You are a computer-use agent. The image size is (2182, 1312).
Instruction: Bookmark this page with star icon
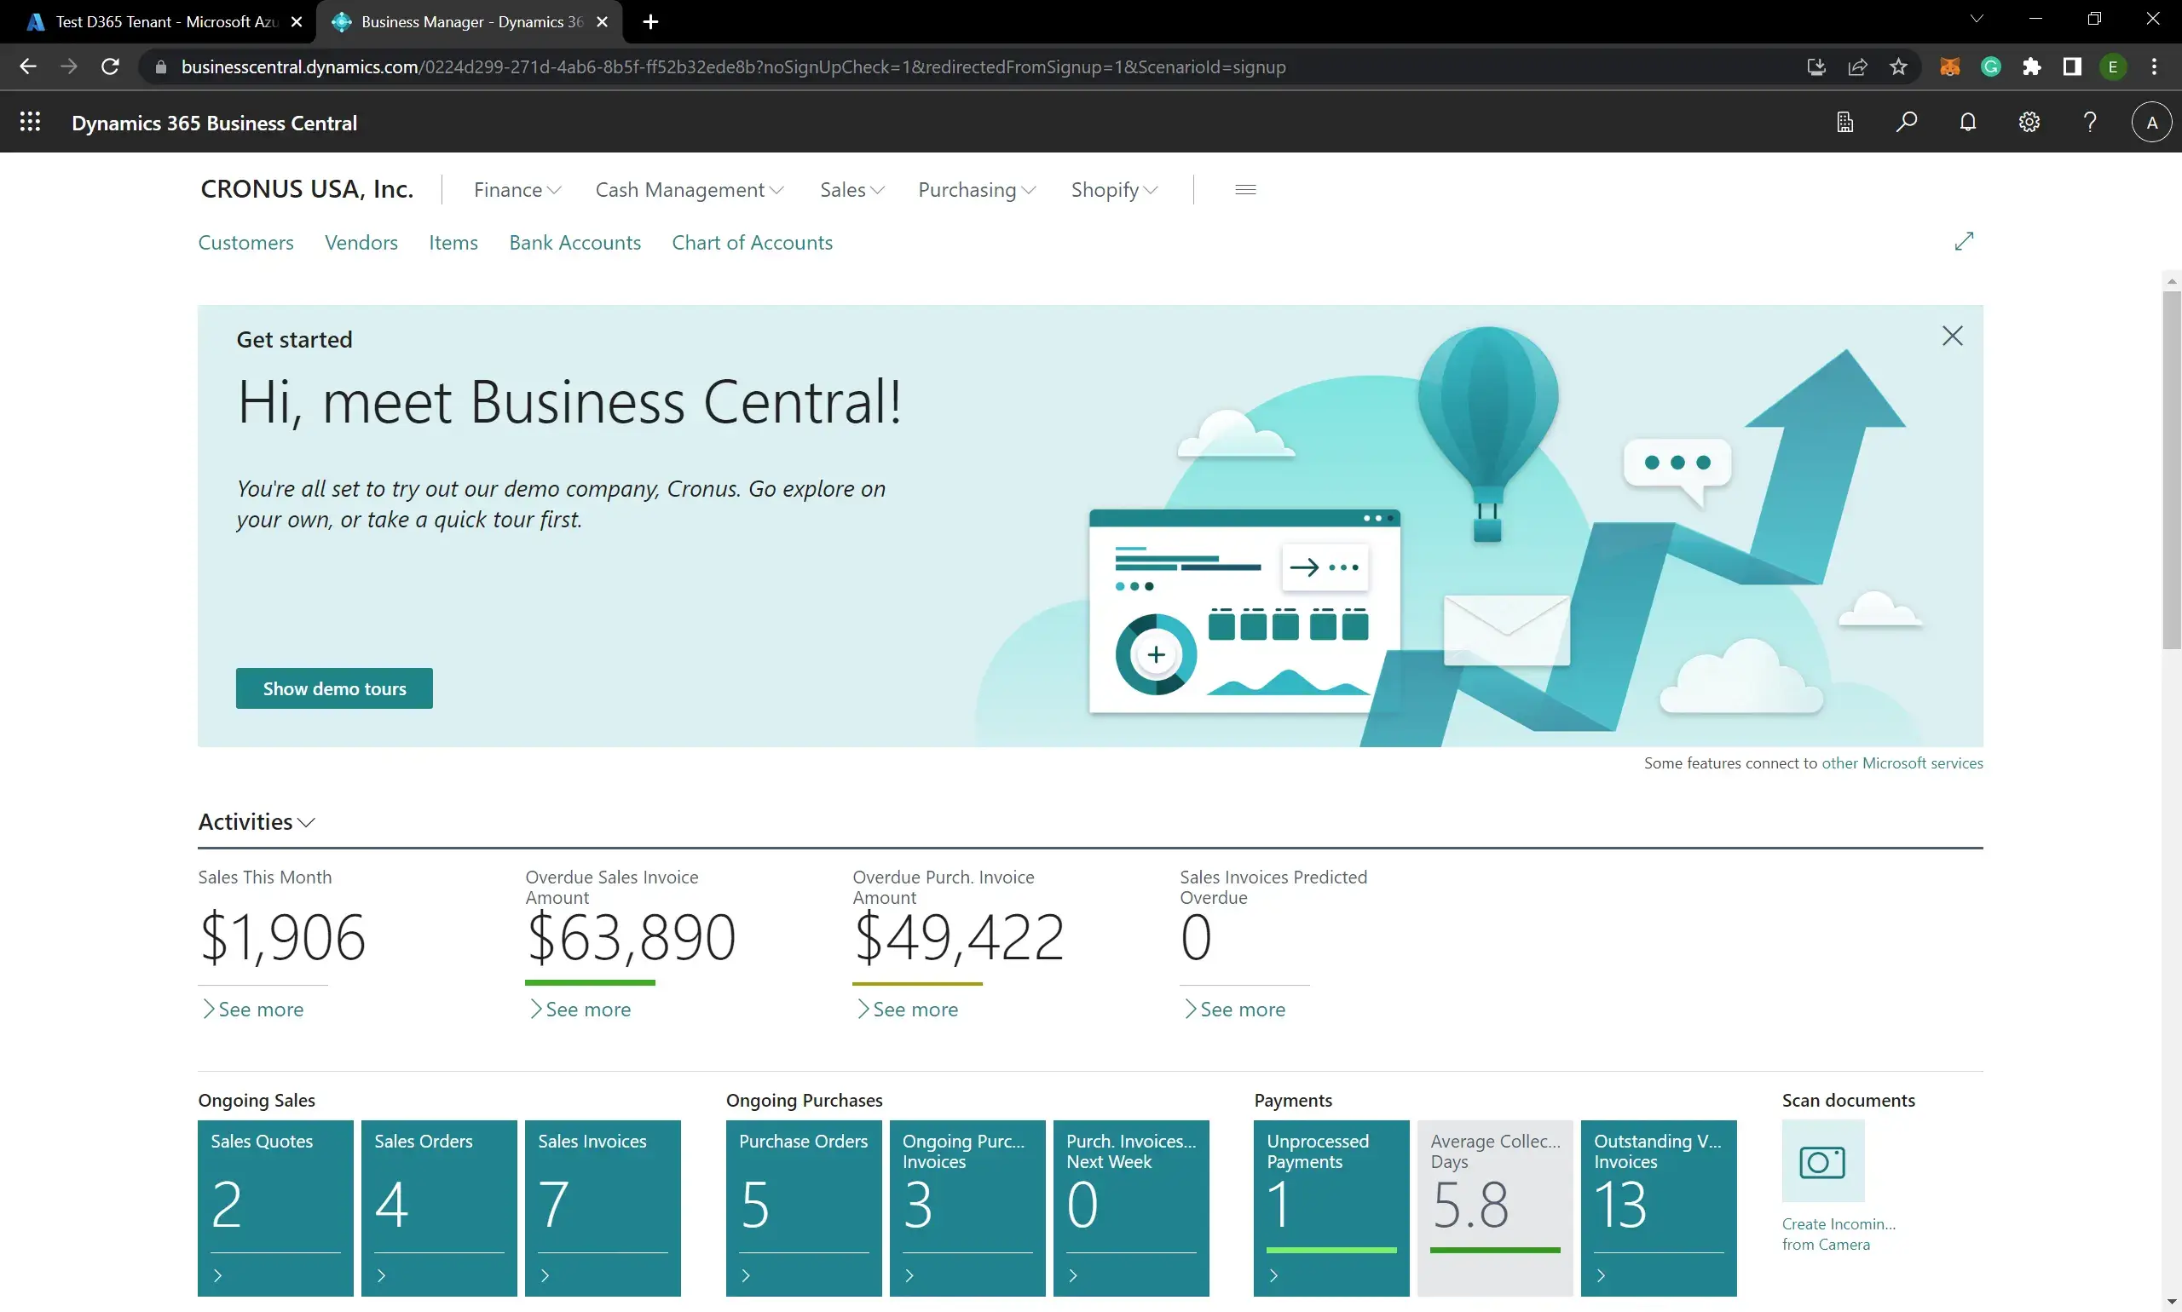tap(1898, 66)
